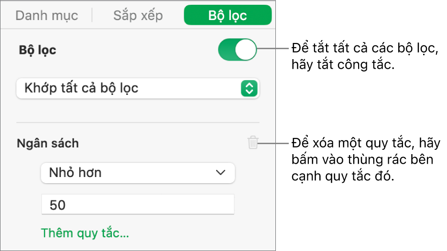The height and width of the screenshot is (251, 447).
Task: Click the green track of the filter switch
Action: tap(227, 50)
